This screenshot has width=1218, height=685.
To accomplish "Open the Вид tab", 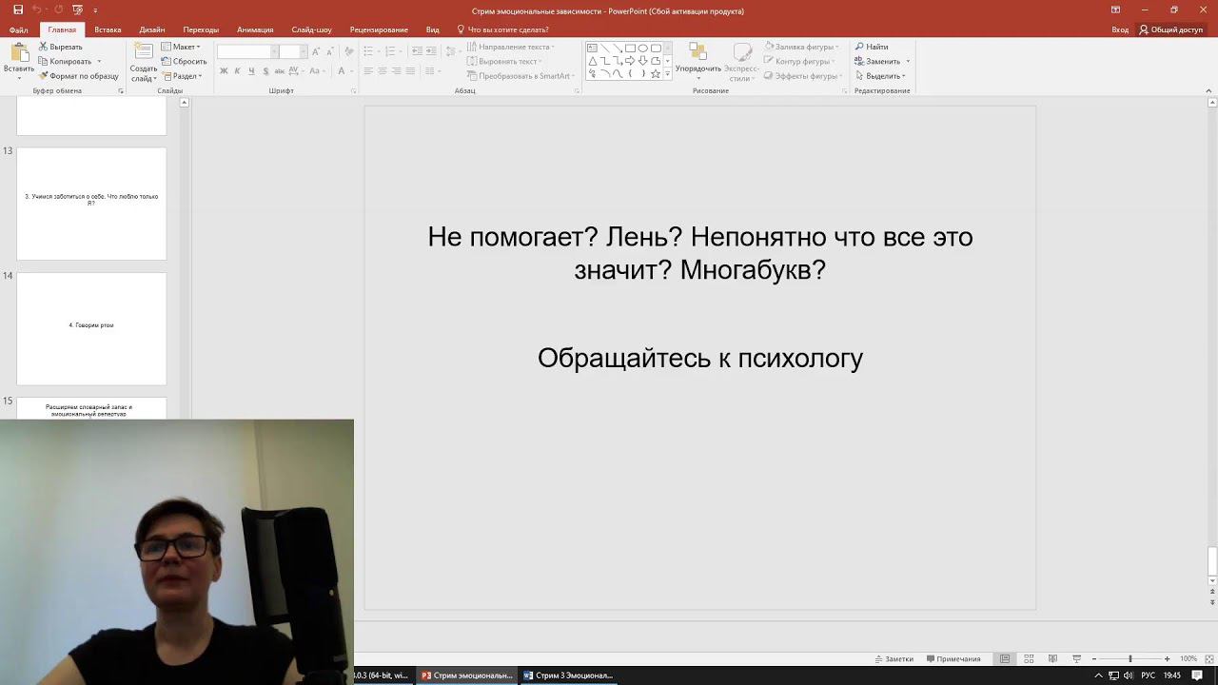I will pos(433,29).
